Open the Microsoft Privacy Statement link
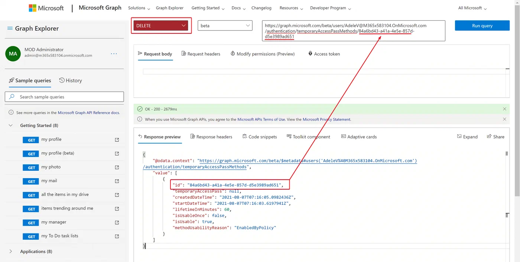The image size is (520, 262). click(327, 119)
